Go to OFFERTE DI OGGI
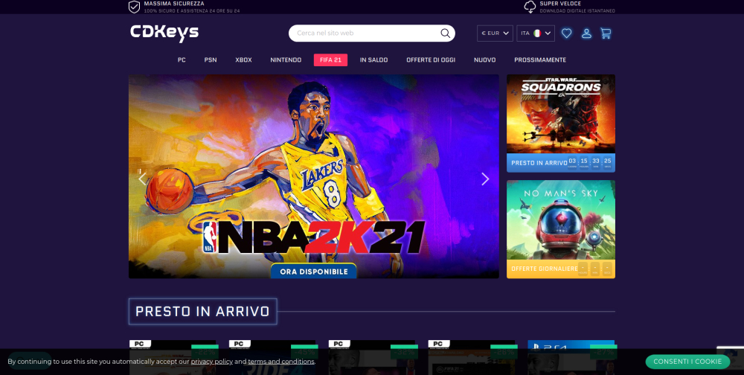 431,60
